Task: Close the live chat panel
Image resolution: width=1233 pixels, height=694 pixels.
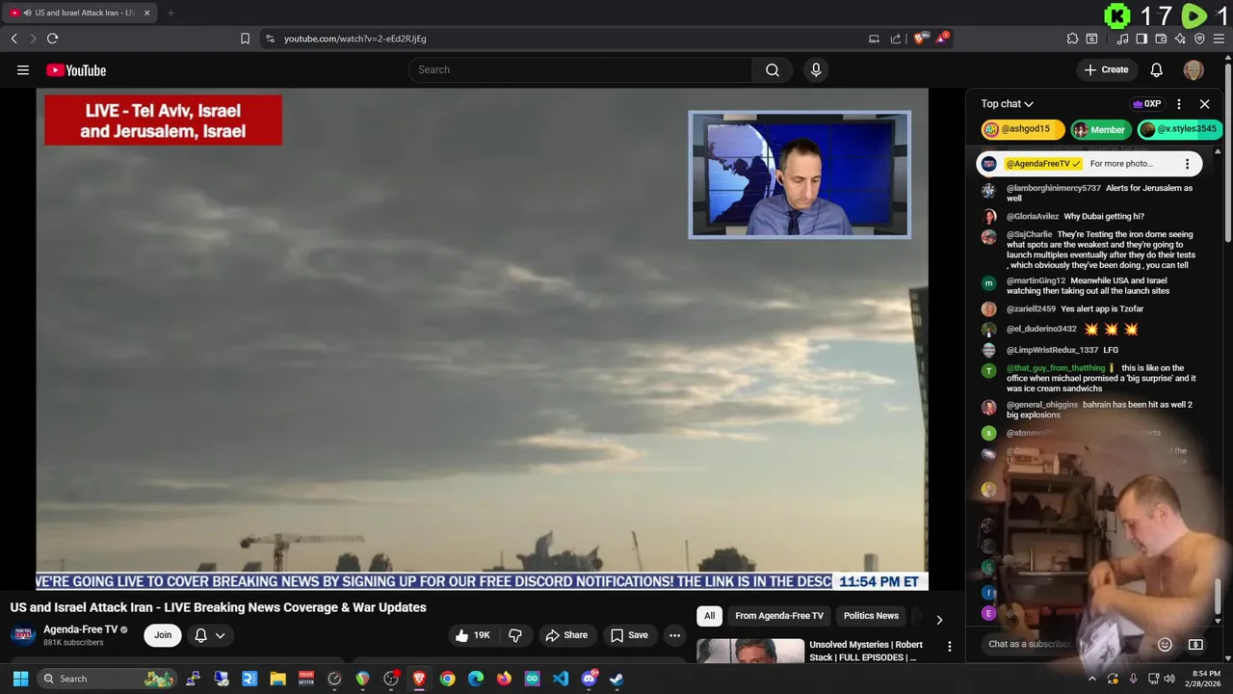Action: tap(1204, 104)
